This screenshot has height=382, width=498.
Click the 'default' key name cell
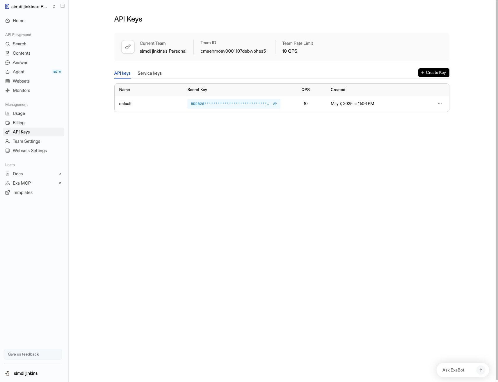pos(125,104)
